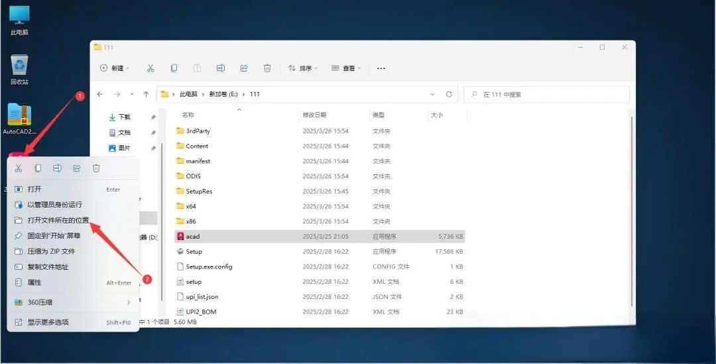Click Share icon in context menu
Viewport: 716px width, 364px height.
(x=77, y=168)
